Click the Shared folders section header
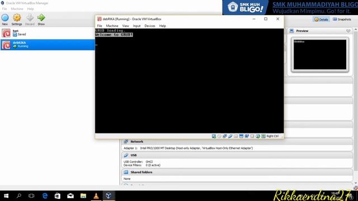 237,172
